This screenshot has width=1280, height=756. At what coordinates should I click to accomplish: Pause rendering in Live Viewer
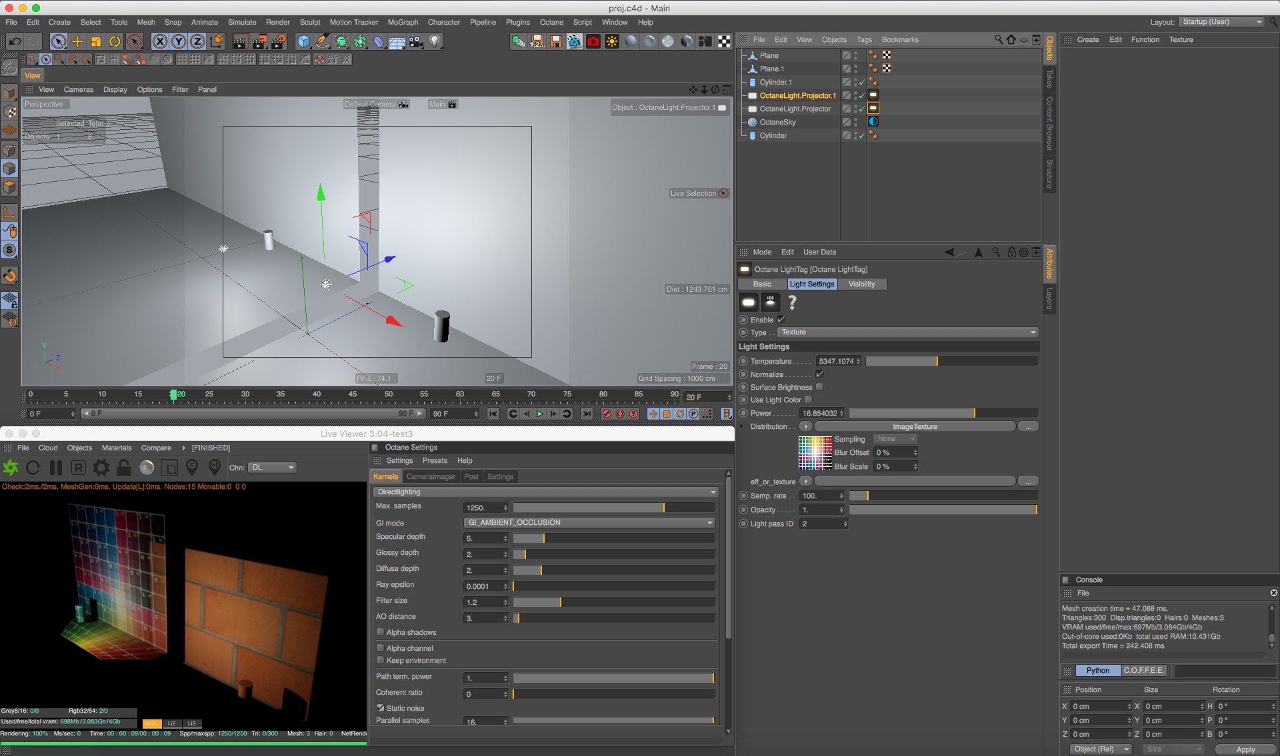click(56, 468)
